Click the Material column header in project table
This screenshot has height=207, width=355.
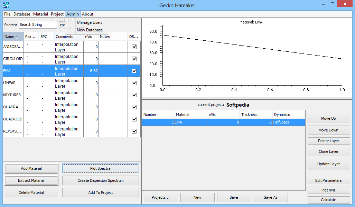190,115
